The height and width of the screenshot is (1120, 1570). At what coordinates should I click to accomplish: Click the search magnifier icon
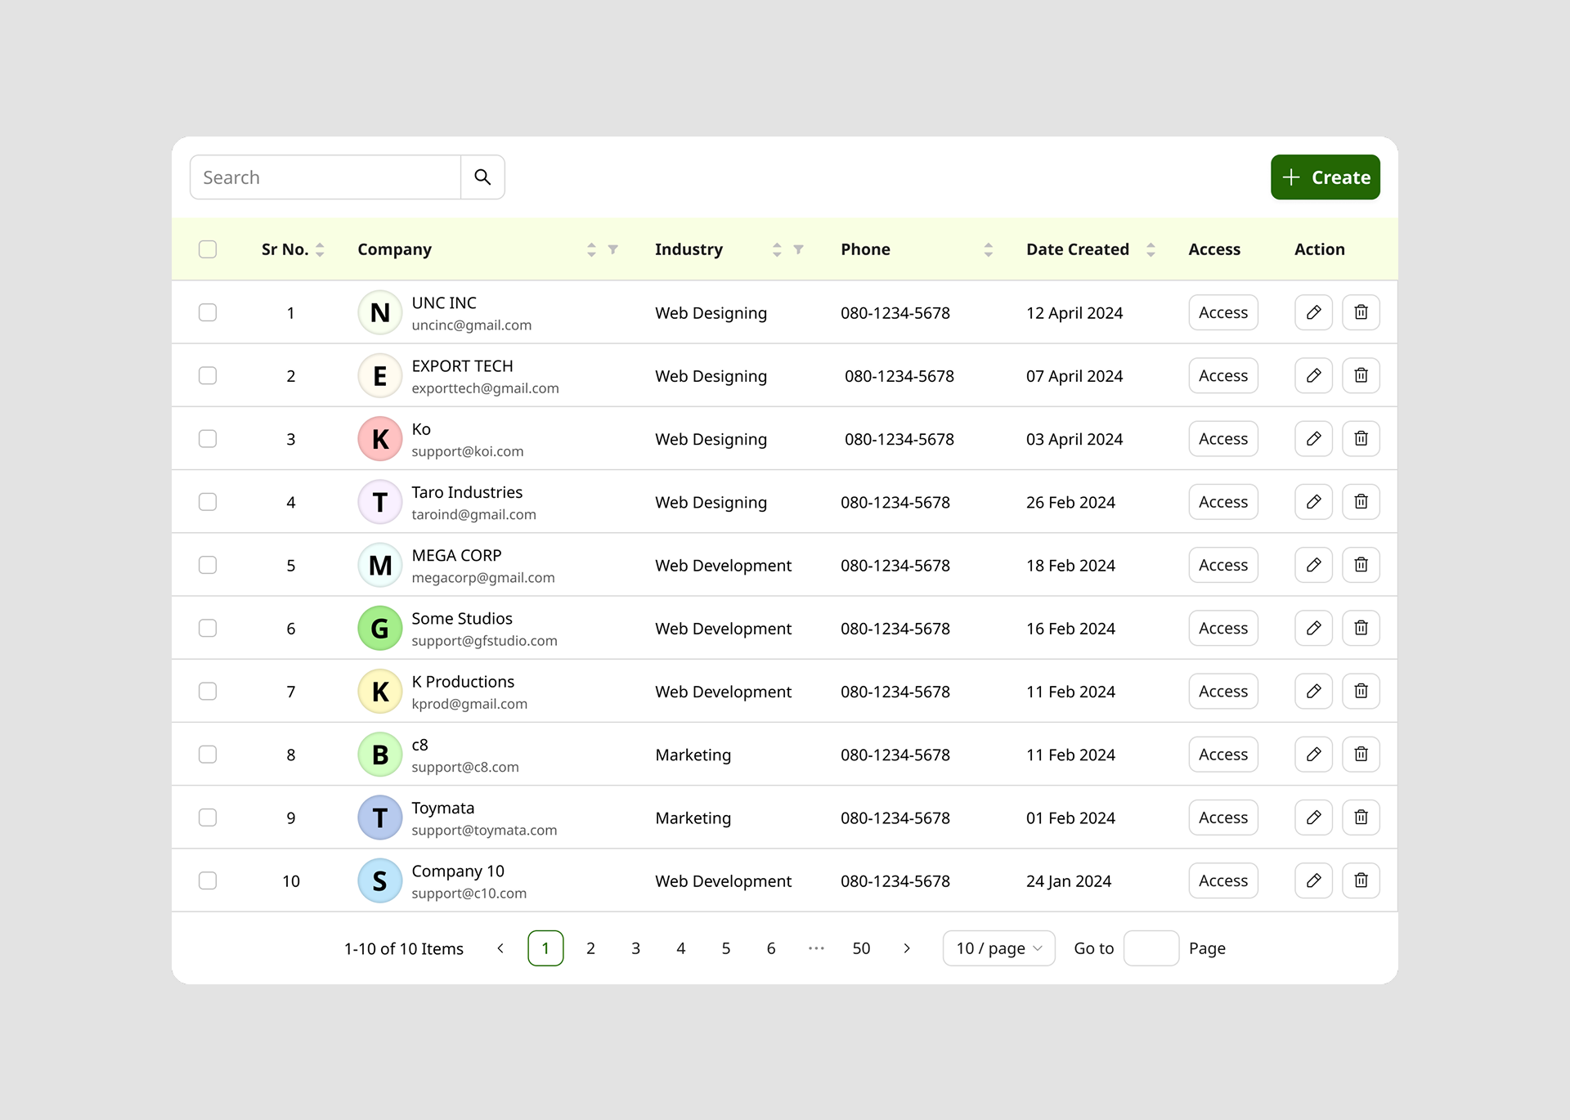point(482,177)
